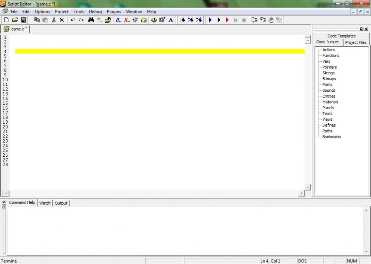Click the cut scissors icon
Viewport: 371px width, 264px height.
point(54,20)
